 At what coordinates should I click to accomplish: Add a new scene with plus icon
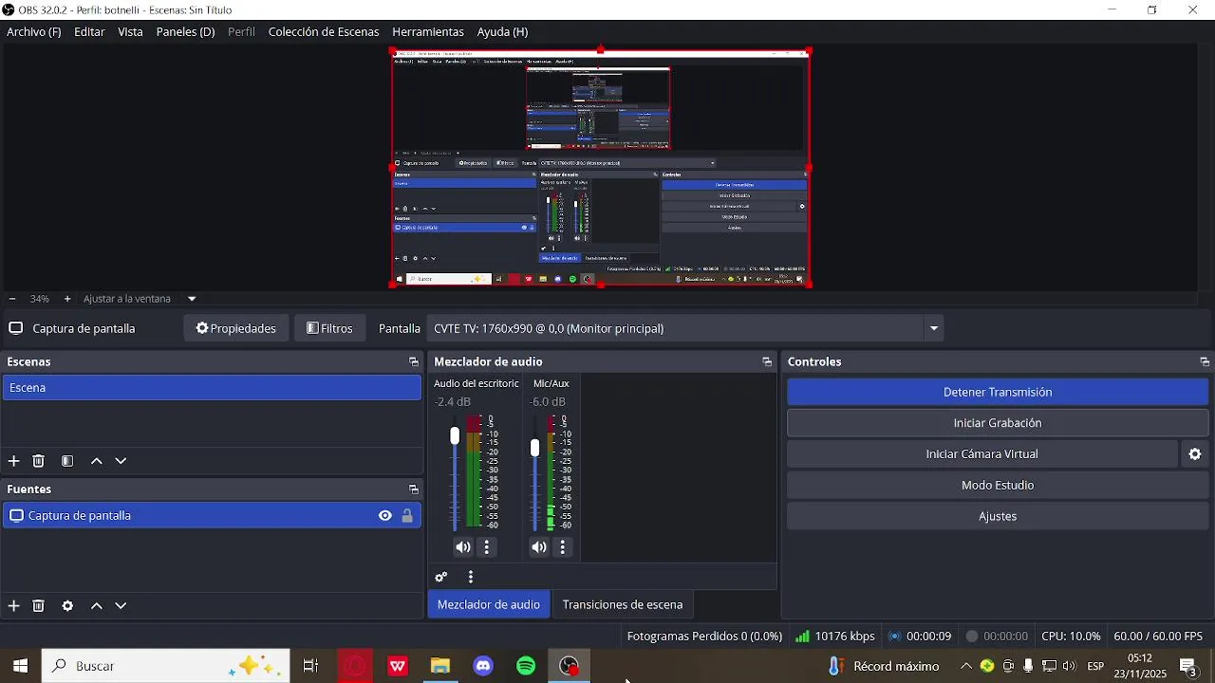14,461
